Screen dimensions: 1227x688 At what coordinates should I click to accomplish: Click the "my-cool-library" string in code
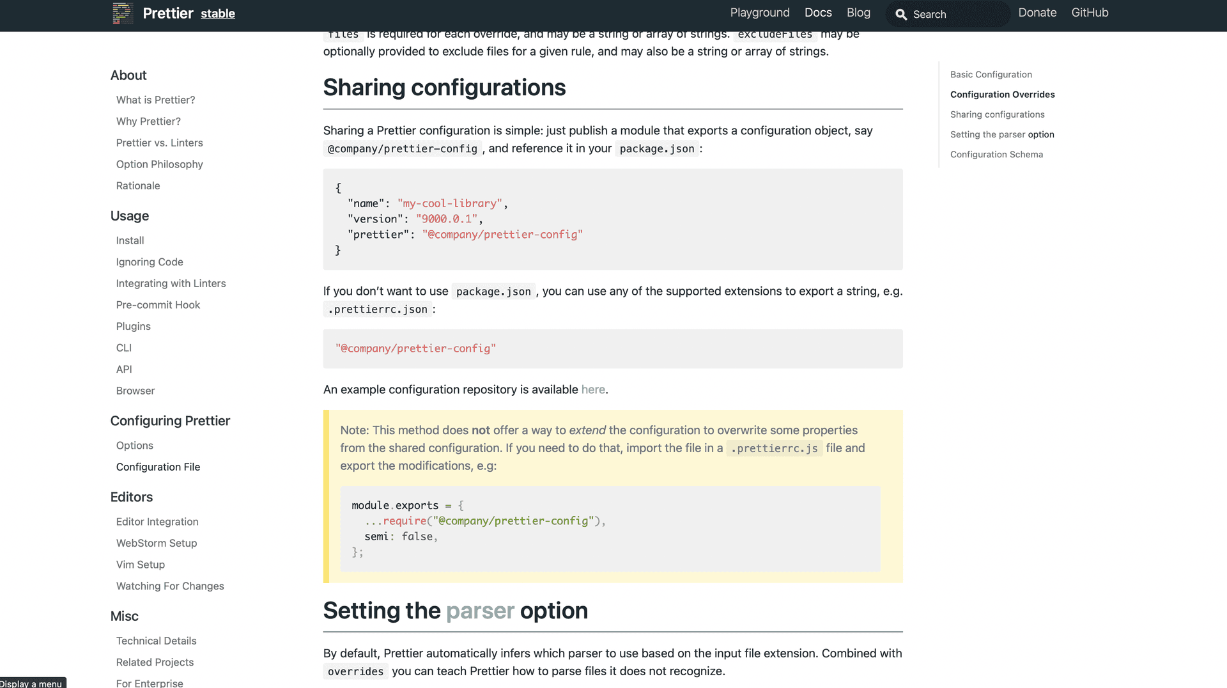pyautogui.click(x=449, y=203)
